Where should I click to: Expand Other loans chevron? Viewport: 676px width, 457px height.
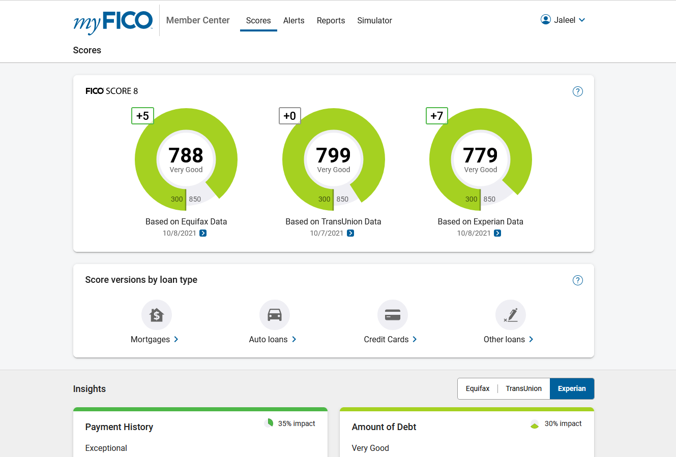pyautogui.click(x=531, y=339)
